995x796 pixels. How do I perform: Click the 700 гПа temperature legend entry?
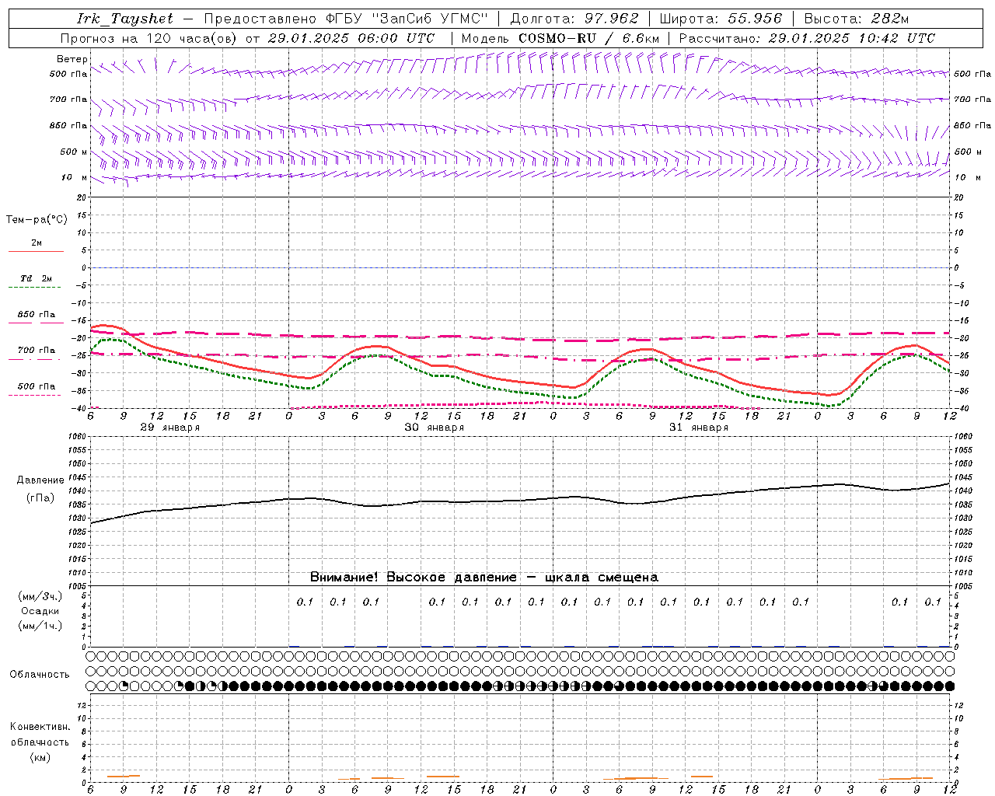(x=36, y=350)
